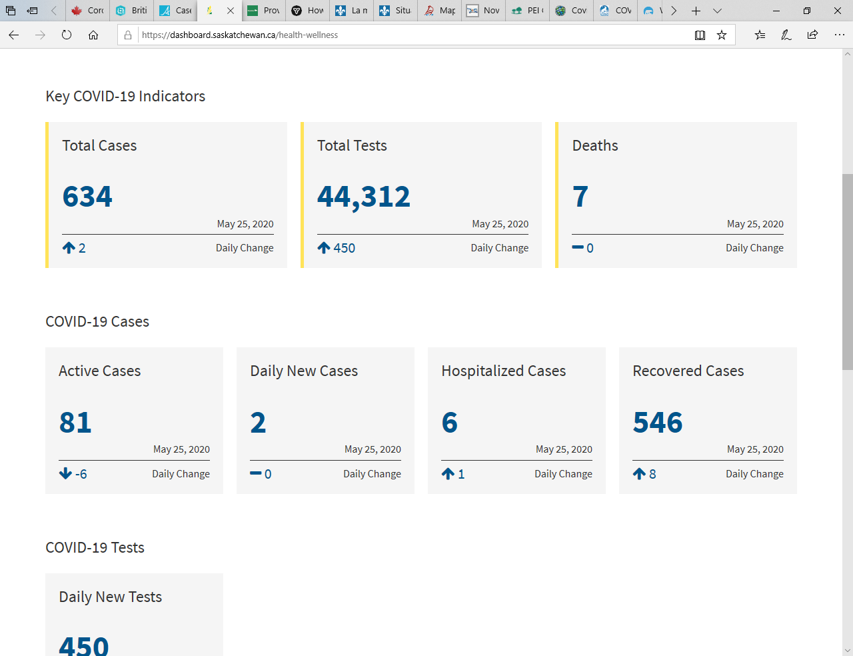Click the down arrow beside -6 change
This screenshot has height=656, width=853.
pos(65,474)
